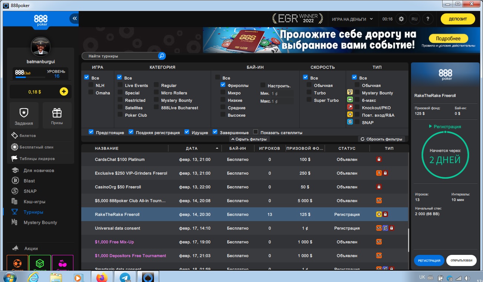The height and width of the screenshot is (282, 483).
Task: Open Призы gift box tile
Action: click(57, 115)
